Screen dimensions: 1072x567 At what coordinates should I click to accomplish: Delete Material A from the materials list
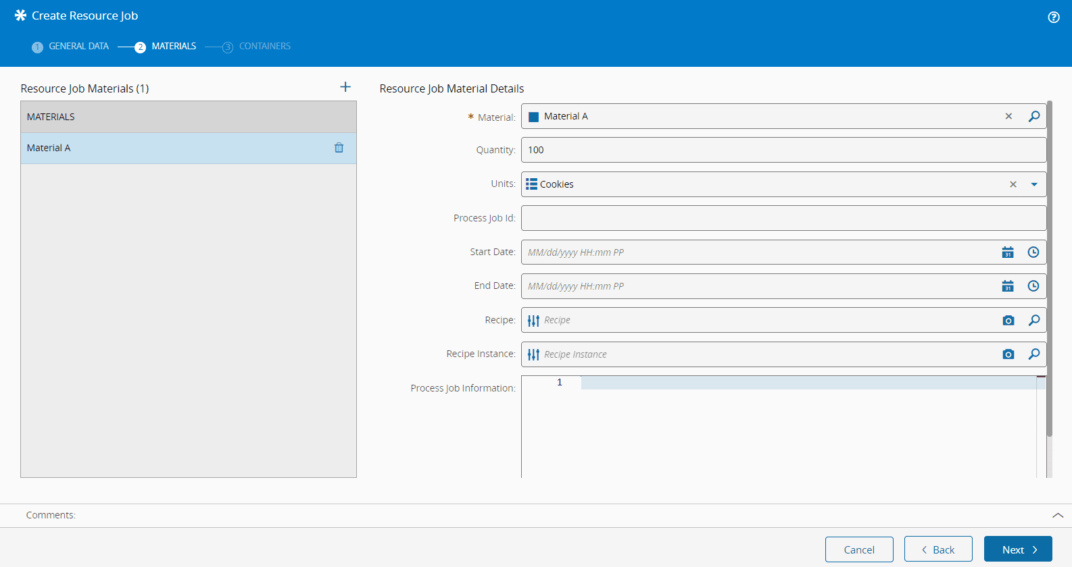point(339,148)
